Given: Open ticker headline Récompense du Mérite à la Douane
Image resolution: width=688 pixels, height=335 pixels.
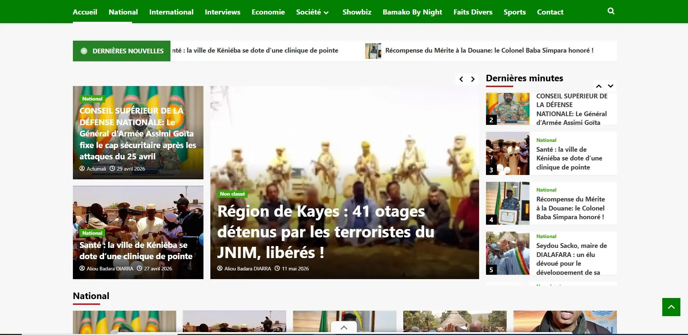Looking at the screenshot, I should point(489,50).
